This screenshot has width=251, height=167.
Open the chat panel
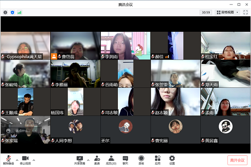click(x=125, y=160)
